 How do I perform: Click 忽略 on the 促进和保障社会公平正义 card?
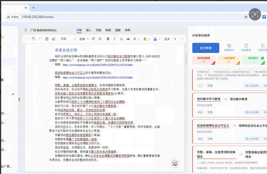click(x=210, y=139)
